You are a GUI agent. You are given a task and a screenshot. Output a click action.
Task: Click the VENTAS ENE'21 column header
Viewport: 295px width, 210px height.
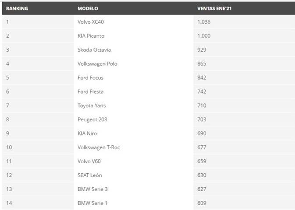(x=215, y=8)
